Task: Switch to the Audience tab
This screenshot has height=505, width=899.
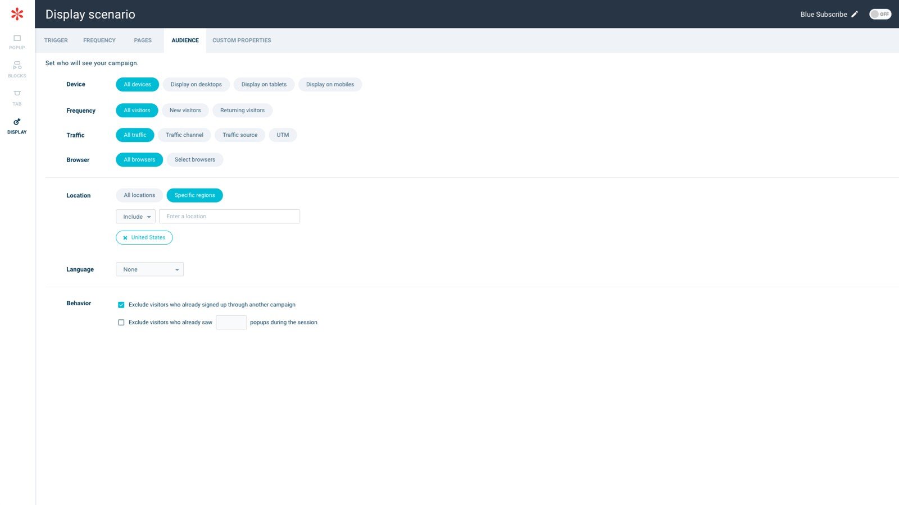Action: 185,40
